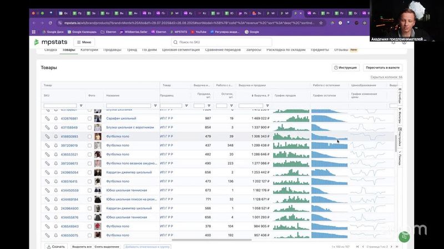Switch to the Категории tab
Image resolution: width=444 pixels, height=249 pixels.
coord(89,50)
